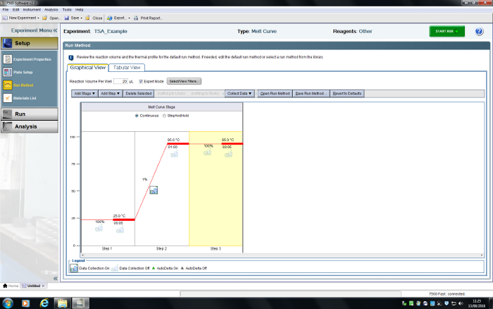Click the Reaction Volume Per Well field
493x309 pixels.
click(x=120, y=82)
